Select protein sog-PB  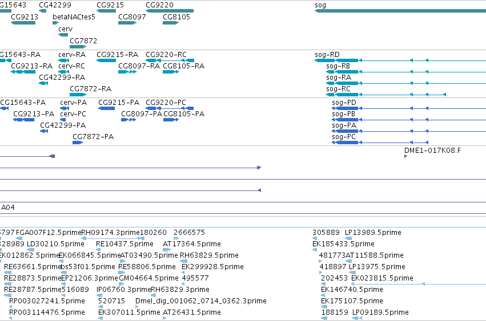point(409,120)
